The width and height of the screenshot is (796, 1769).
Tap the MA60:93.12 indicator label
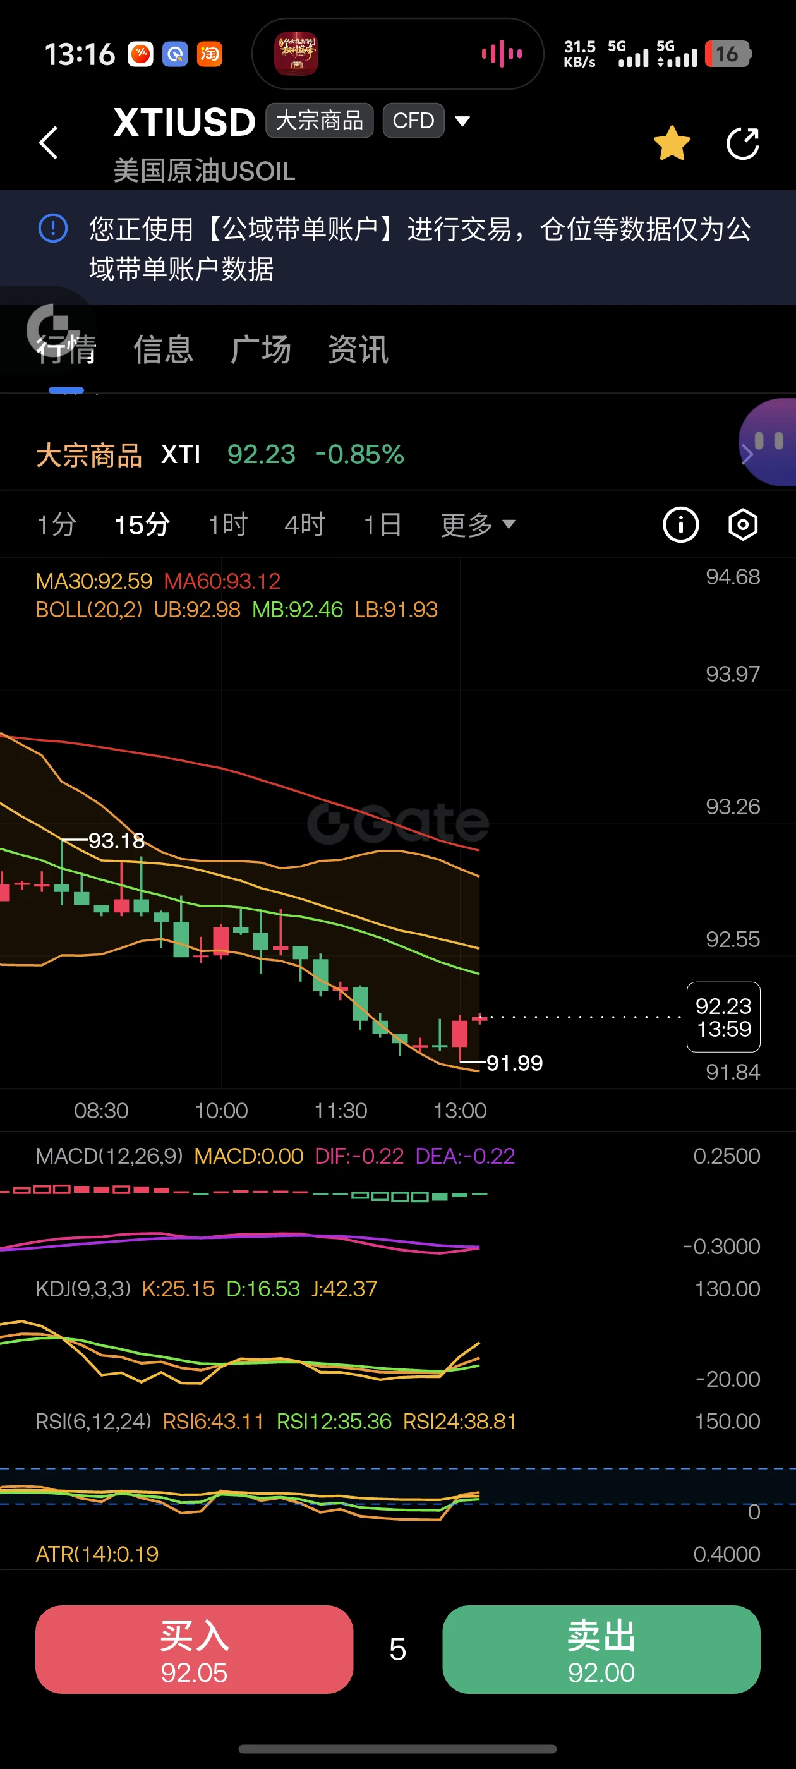pyautogui.click(x=222, y=582)
